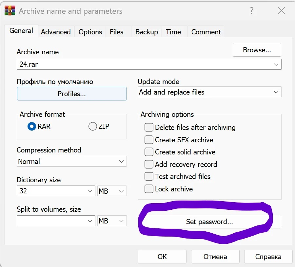Select the RAR archive format
This screenshot has width=295, height=267.
click(x=31, y=126)
